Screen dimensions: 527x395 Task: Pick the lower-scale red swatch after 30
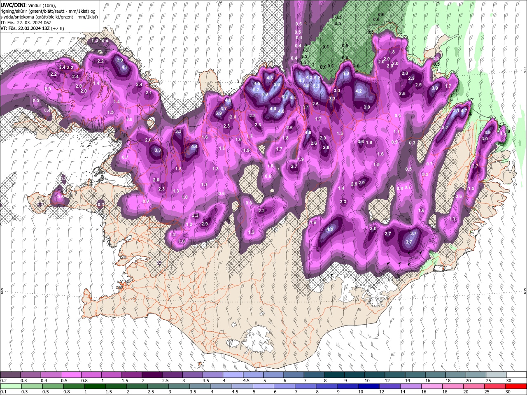pyautogui.click(x=515, y=386)
